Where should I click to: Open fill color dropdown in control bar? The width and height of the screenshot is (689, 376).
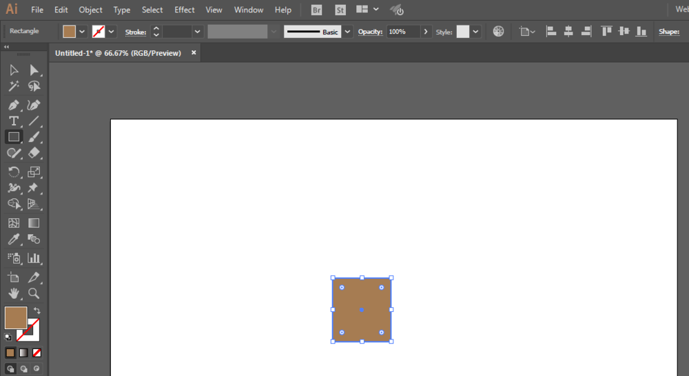pos(82,32)
